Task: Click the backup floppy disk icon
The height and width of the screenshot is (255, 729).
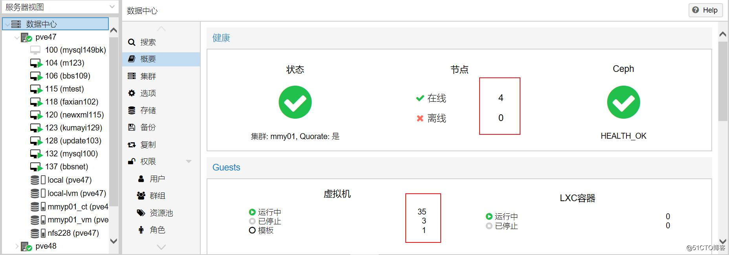Action: 132,127
